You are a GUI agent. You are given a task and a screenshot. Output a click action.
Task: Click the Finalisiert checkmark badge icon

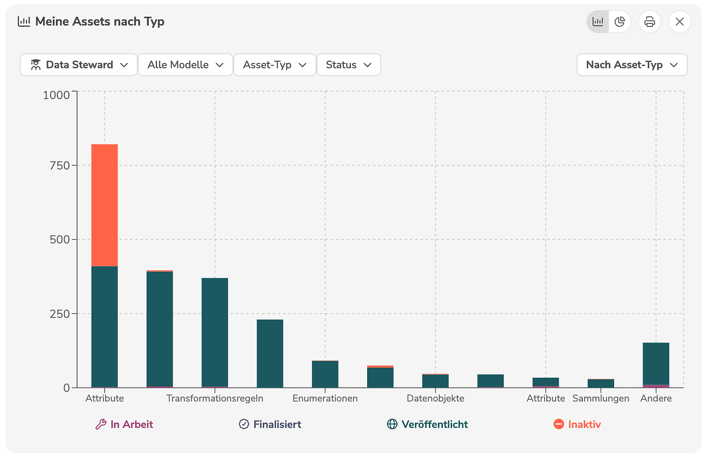[244, 424]
